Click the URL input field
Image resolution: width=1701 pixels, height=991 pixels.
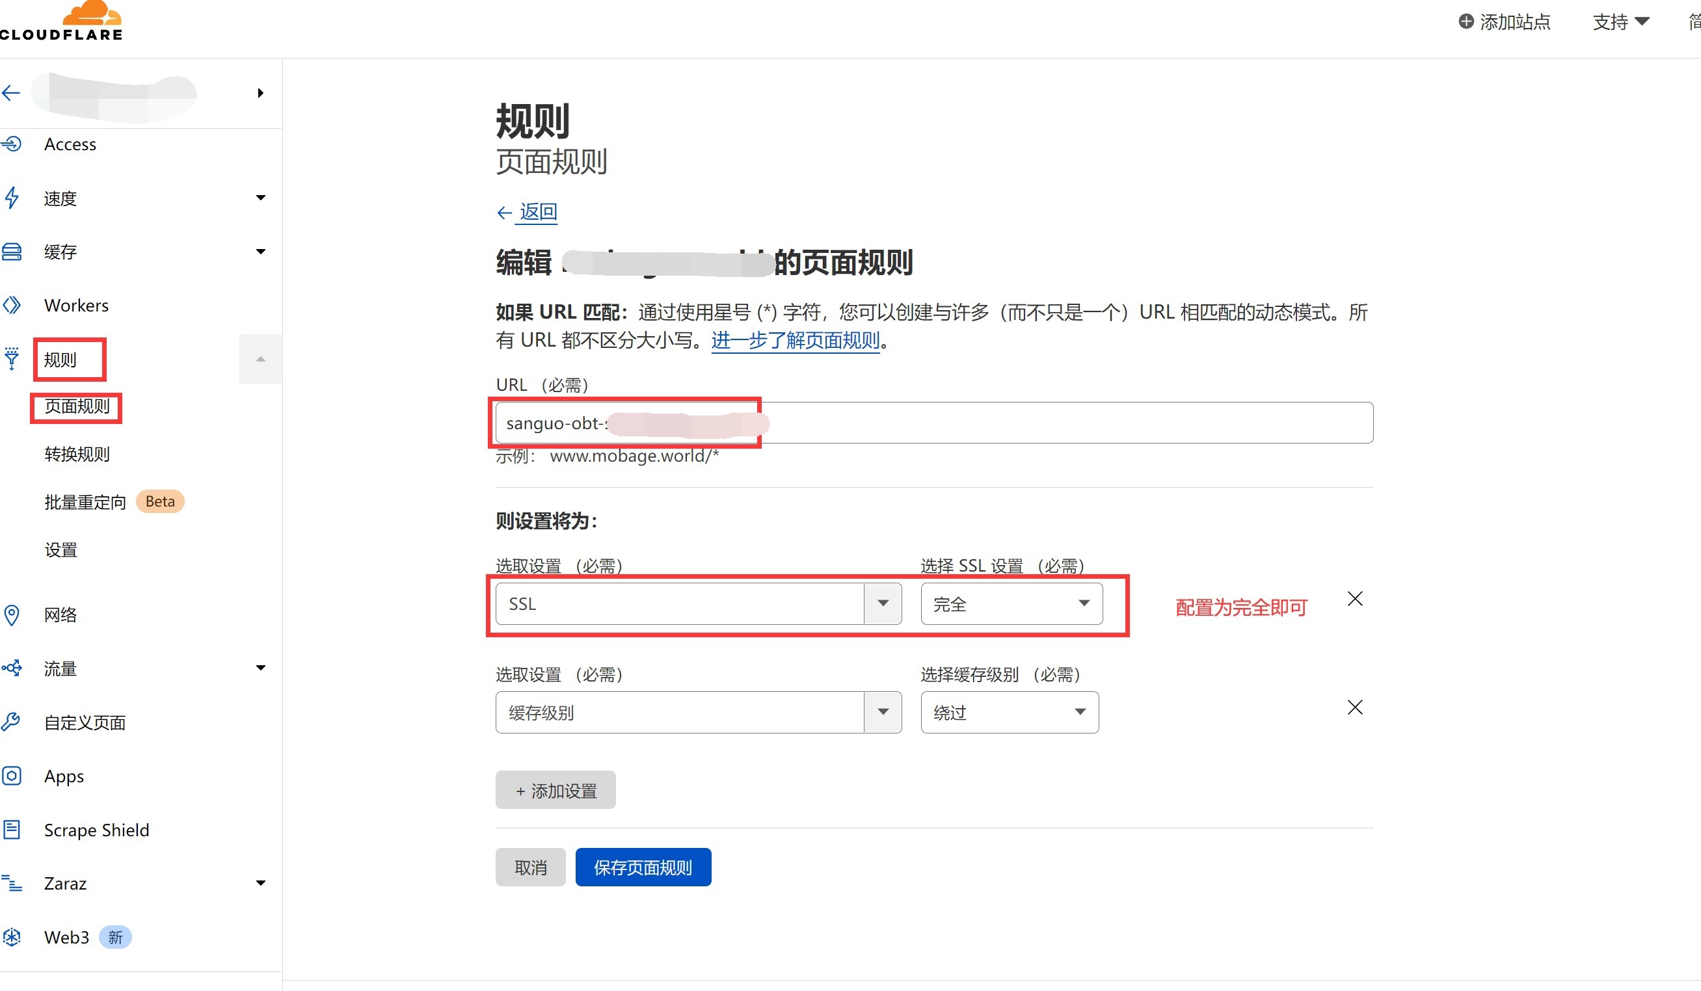pos(933,423)
